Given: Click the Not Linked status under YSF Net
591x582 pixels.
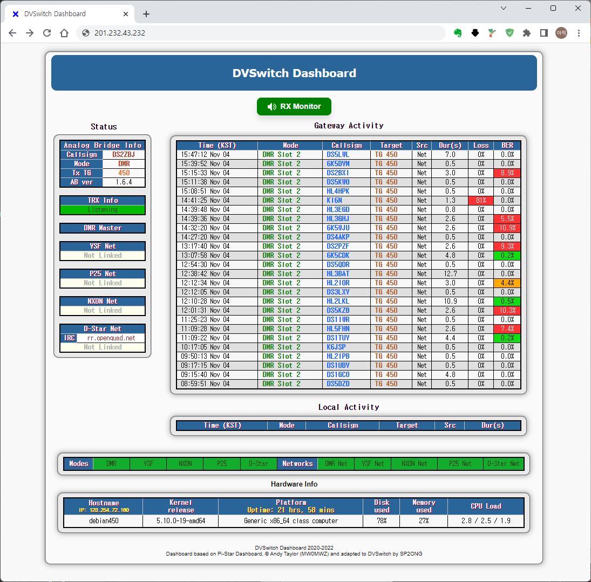Looking at the screenshot, I should tap(103, 256).
